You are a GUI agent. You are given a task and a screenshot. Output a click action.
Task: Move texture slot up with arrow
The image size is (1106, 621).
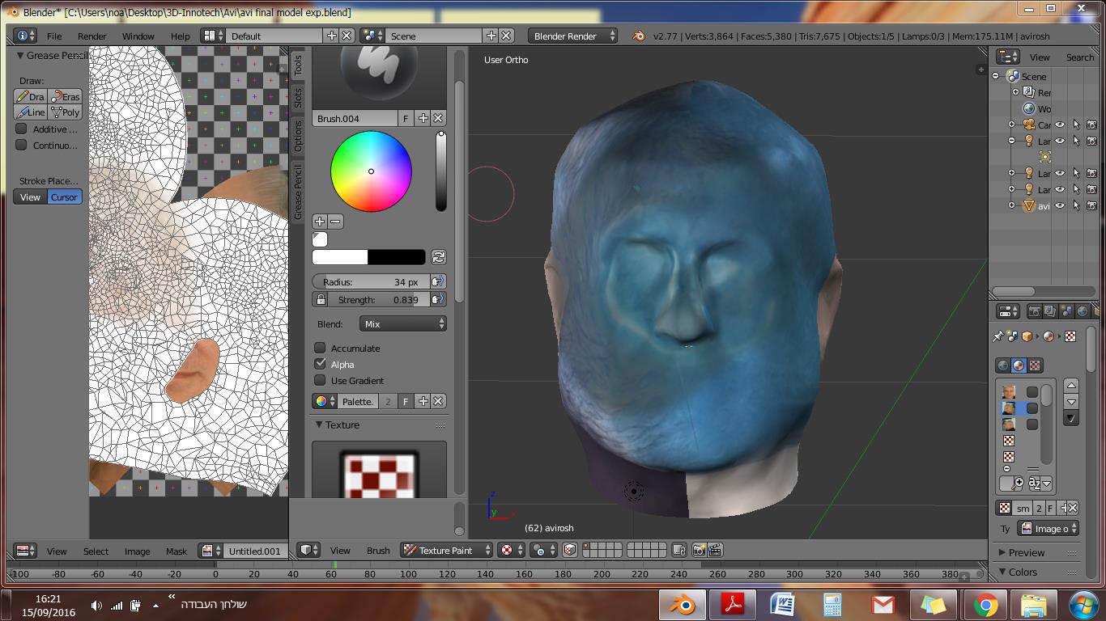(x=1071, y=386)
